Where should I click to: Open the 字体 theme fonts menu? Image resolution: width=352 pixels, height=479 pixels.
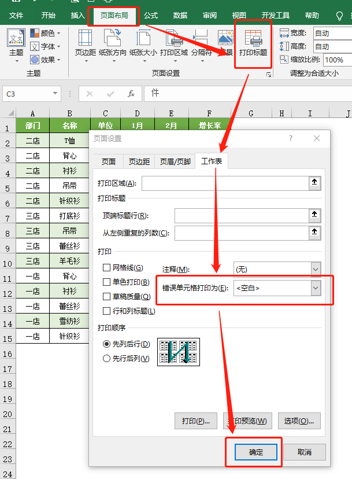pyautogui.click(x=45, y=46)
